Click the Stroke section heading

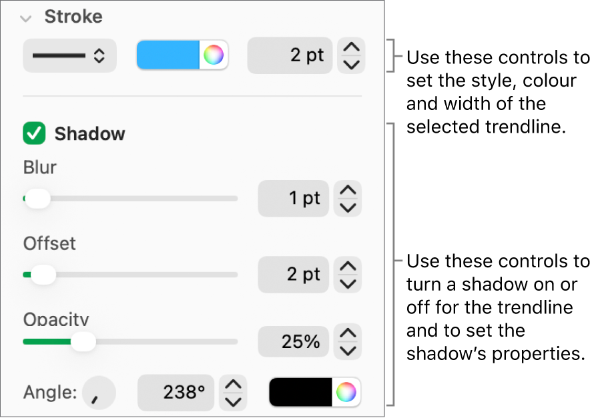[x=73, y=17]
